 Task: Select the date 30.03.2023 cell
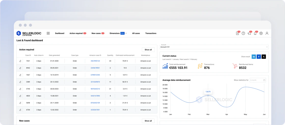pos(54,89)
